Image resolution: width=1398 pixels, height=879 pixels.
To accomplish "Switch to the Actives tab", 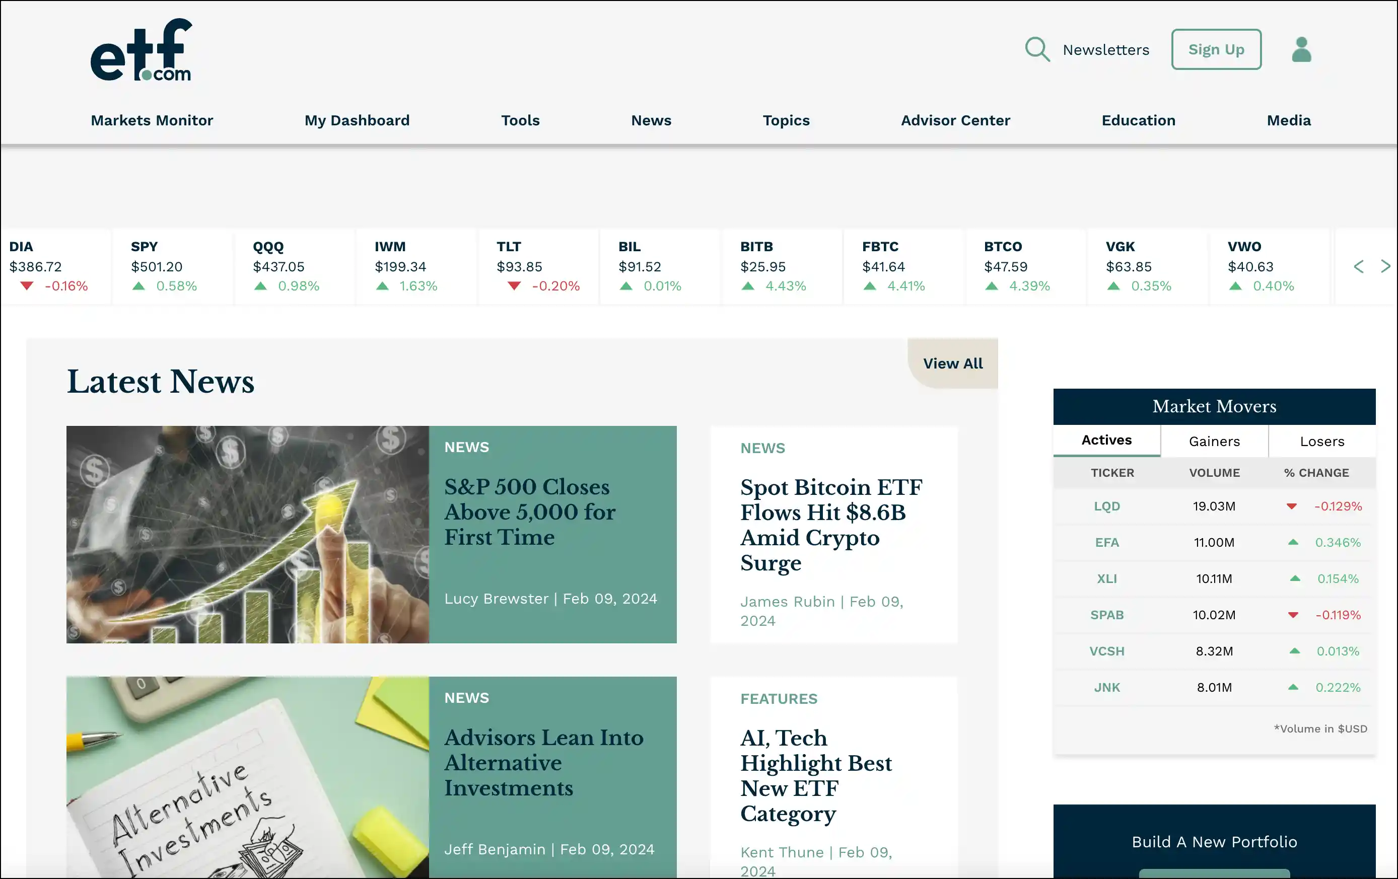I will coord(1106,441).
